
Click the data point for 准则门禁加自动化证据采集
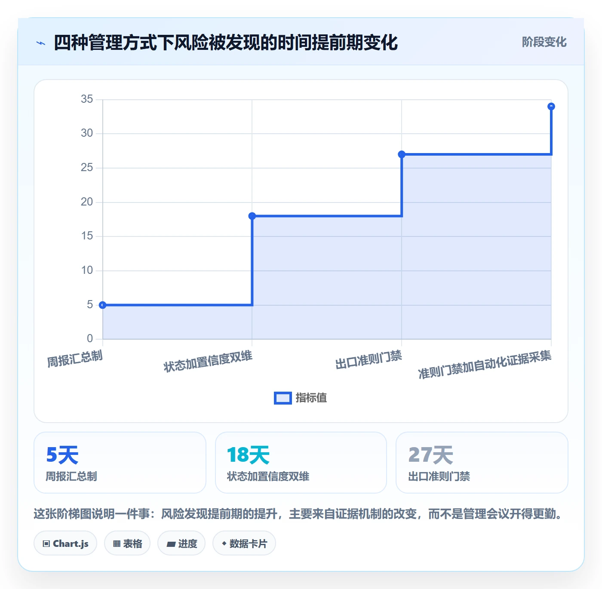click(551, 106)
